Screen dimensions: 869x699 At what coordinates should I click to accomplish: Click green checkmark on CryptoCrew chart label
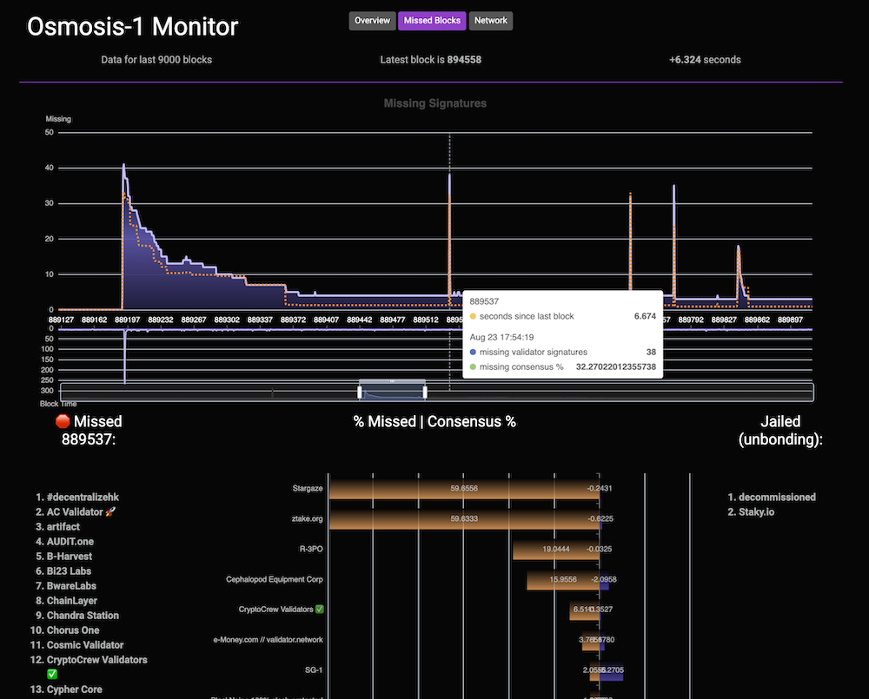pyautogui.click(x=320, y=610)
